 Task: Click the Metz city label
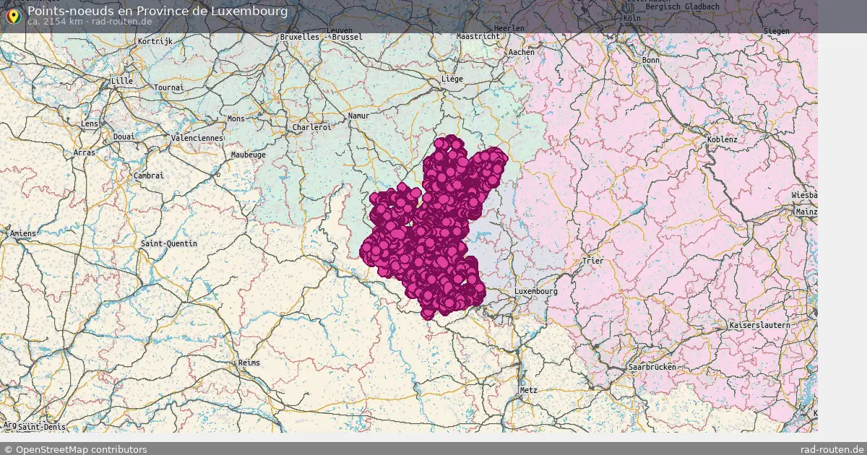coord(528,390)
